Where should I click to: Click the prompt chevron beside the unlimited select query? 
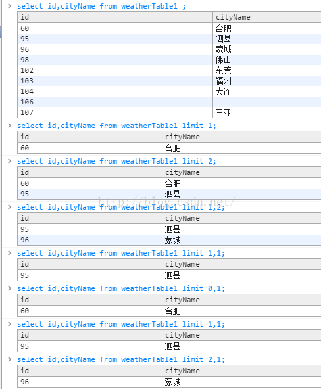point(10,6)
